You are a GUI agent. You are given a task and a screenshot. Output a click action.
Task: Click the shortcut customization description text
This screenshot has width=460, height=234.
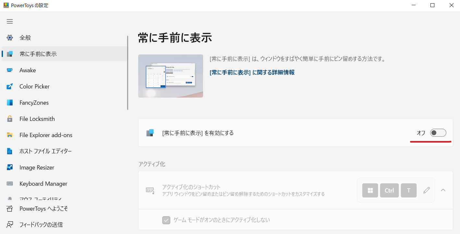243,194
